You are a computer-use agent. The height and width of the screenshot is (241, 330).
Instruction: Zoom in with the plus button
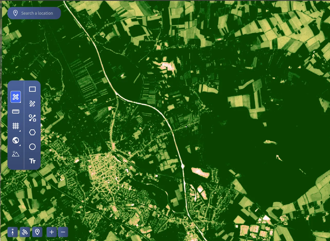51,232
